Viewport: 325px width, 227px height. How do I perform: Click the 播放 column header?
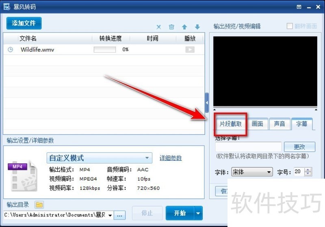click(190, 38)
